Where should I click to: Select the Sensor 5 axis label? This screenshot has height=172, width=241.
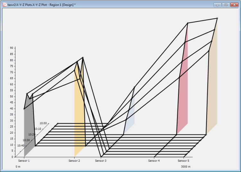coord(183,160)
